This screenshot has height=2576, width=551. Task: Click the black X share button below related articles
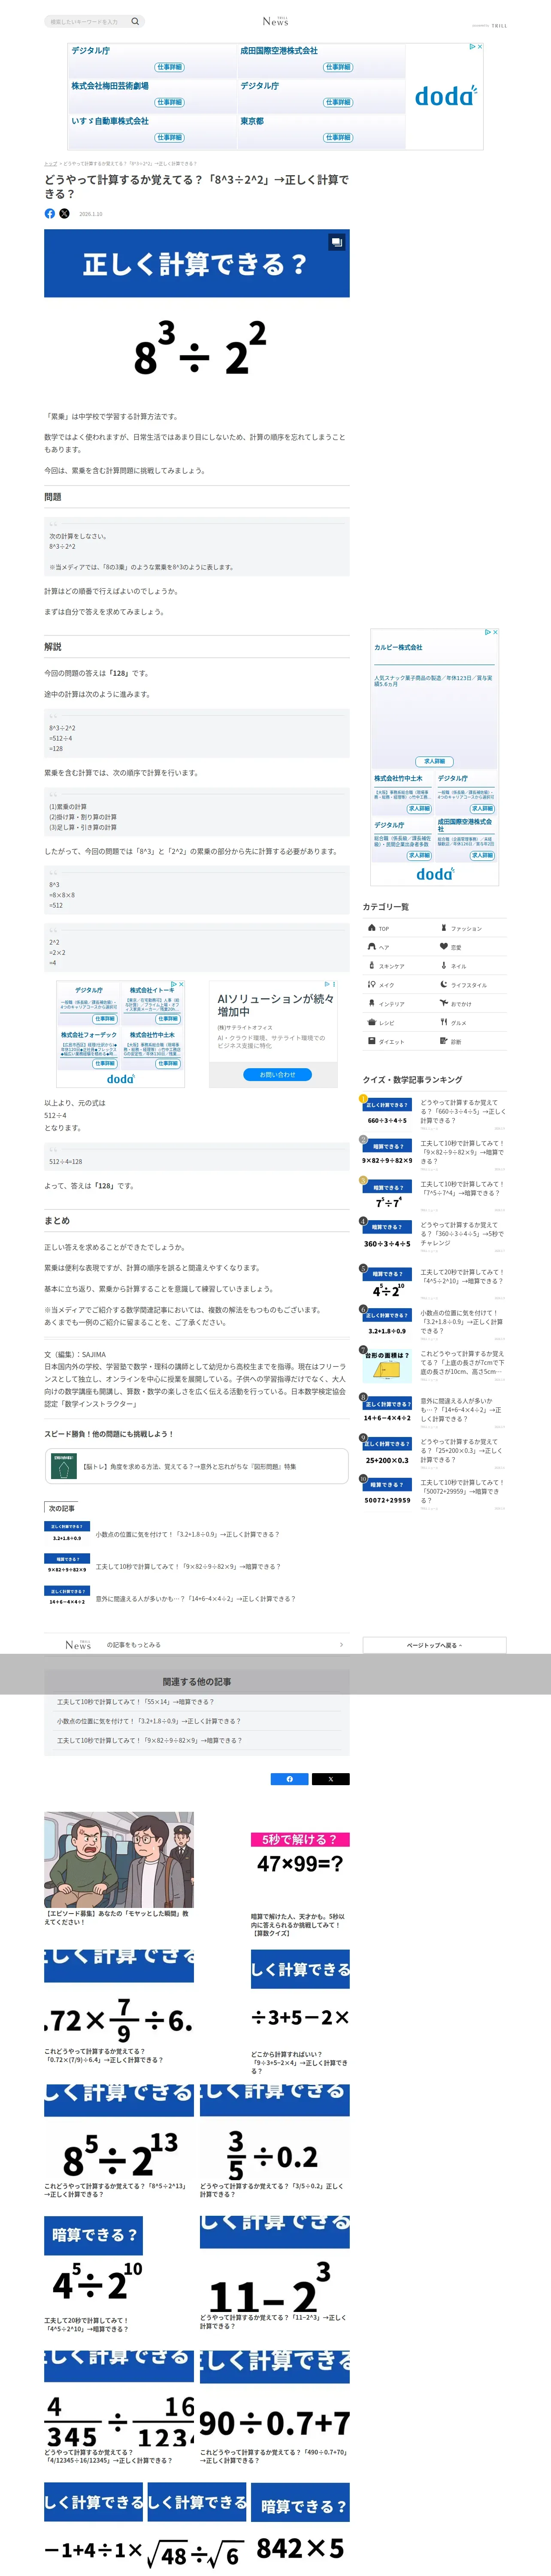click(x=331, y=1779)
